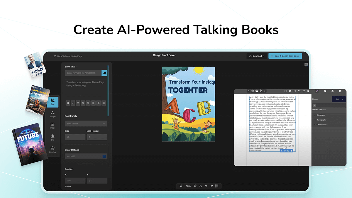This screenshot has height=198, width=352.
Task: Toggle bold formatting on the cover text
Action: point(68,103)
